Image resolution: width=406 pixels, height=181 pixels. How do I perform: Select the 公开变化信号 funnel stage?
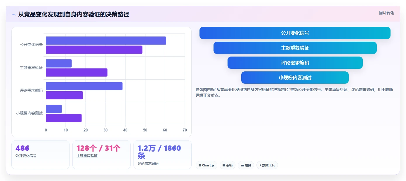pyautogui.click(x=295, y=33)
